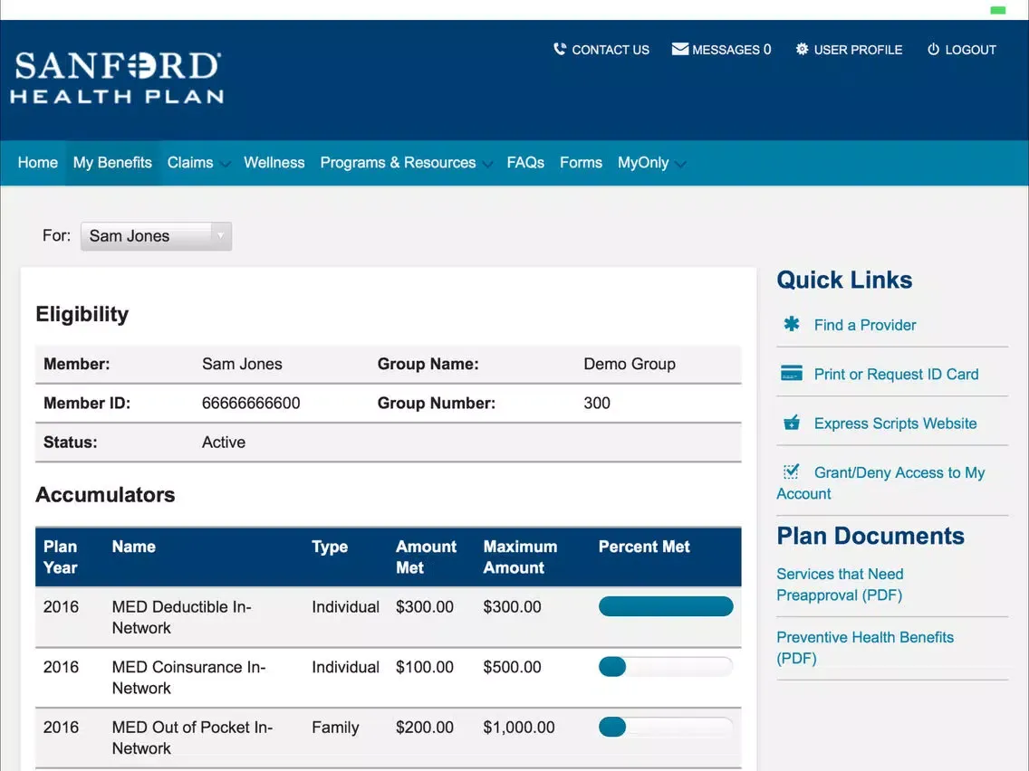Click the member selector dropdown arrow
Image resolution: width=1029 pixels, height=771 pixels.
pos(220,236)
